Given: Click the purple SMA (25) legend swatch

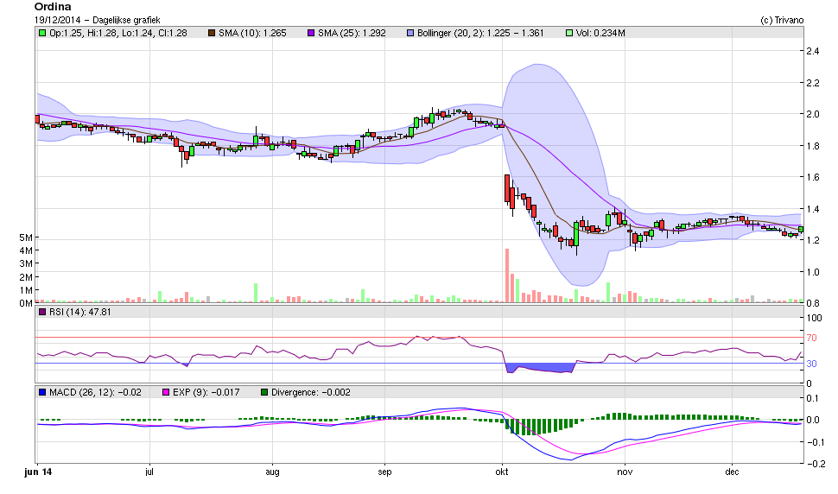Looking at the screenshot, I should (x=311, y=33).
